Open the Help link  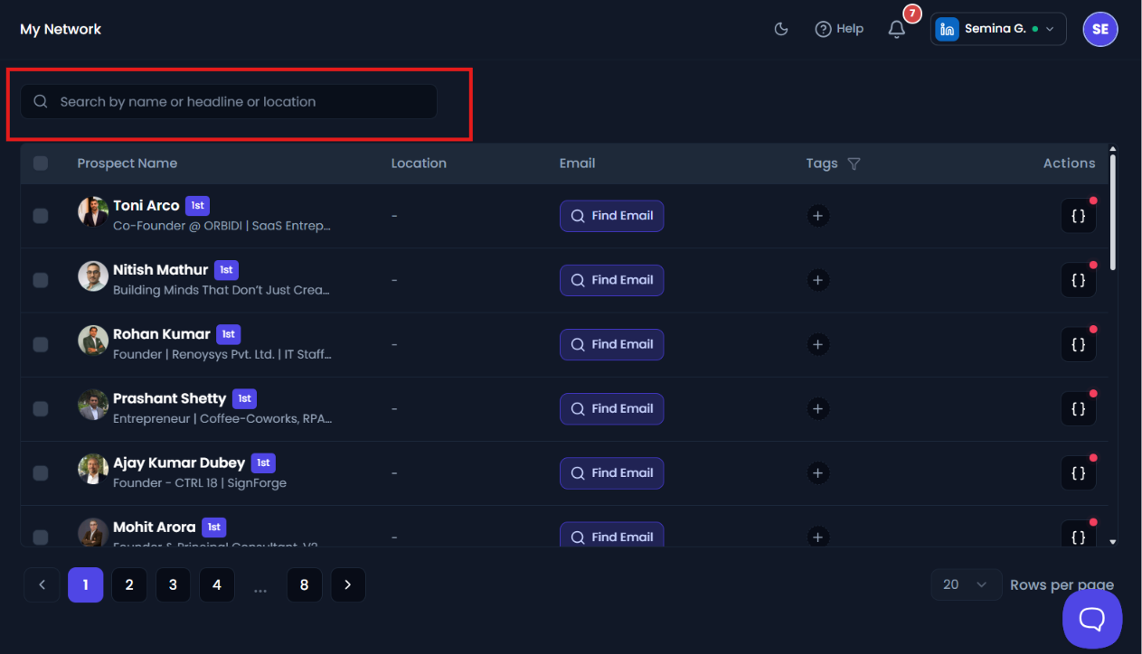(839, 29)
